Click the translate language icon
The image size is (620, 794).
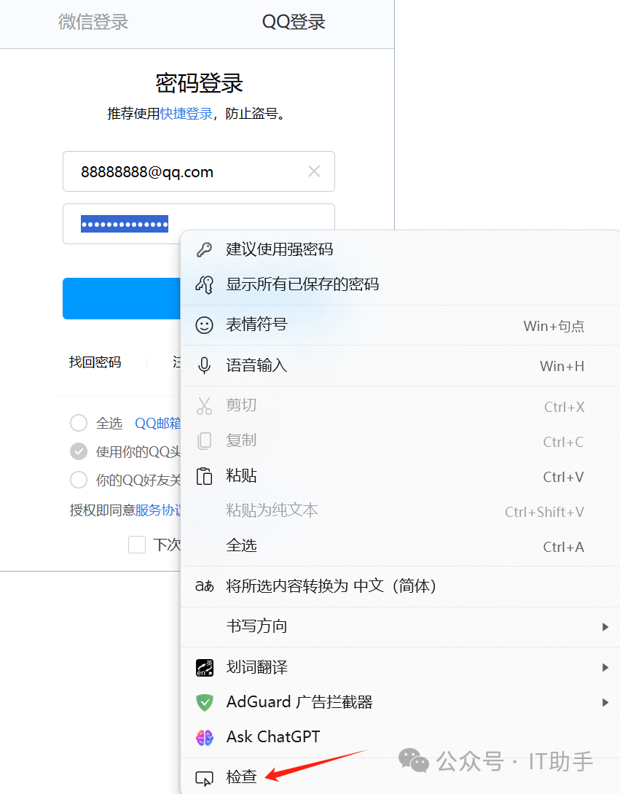click(x=205, y=586)
